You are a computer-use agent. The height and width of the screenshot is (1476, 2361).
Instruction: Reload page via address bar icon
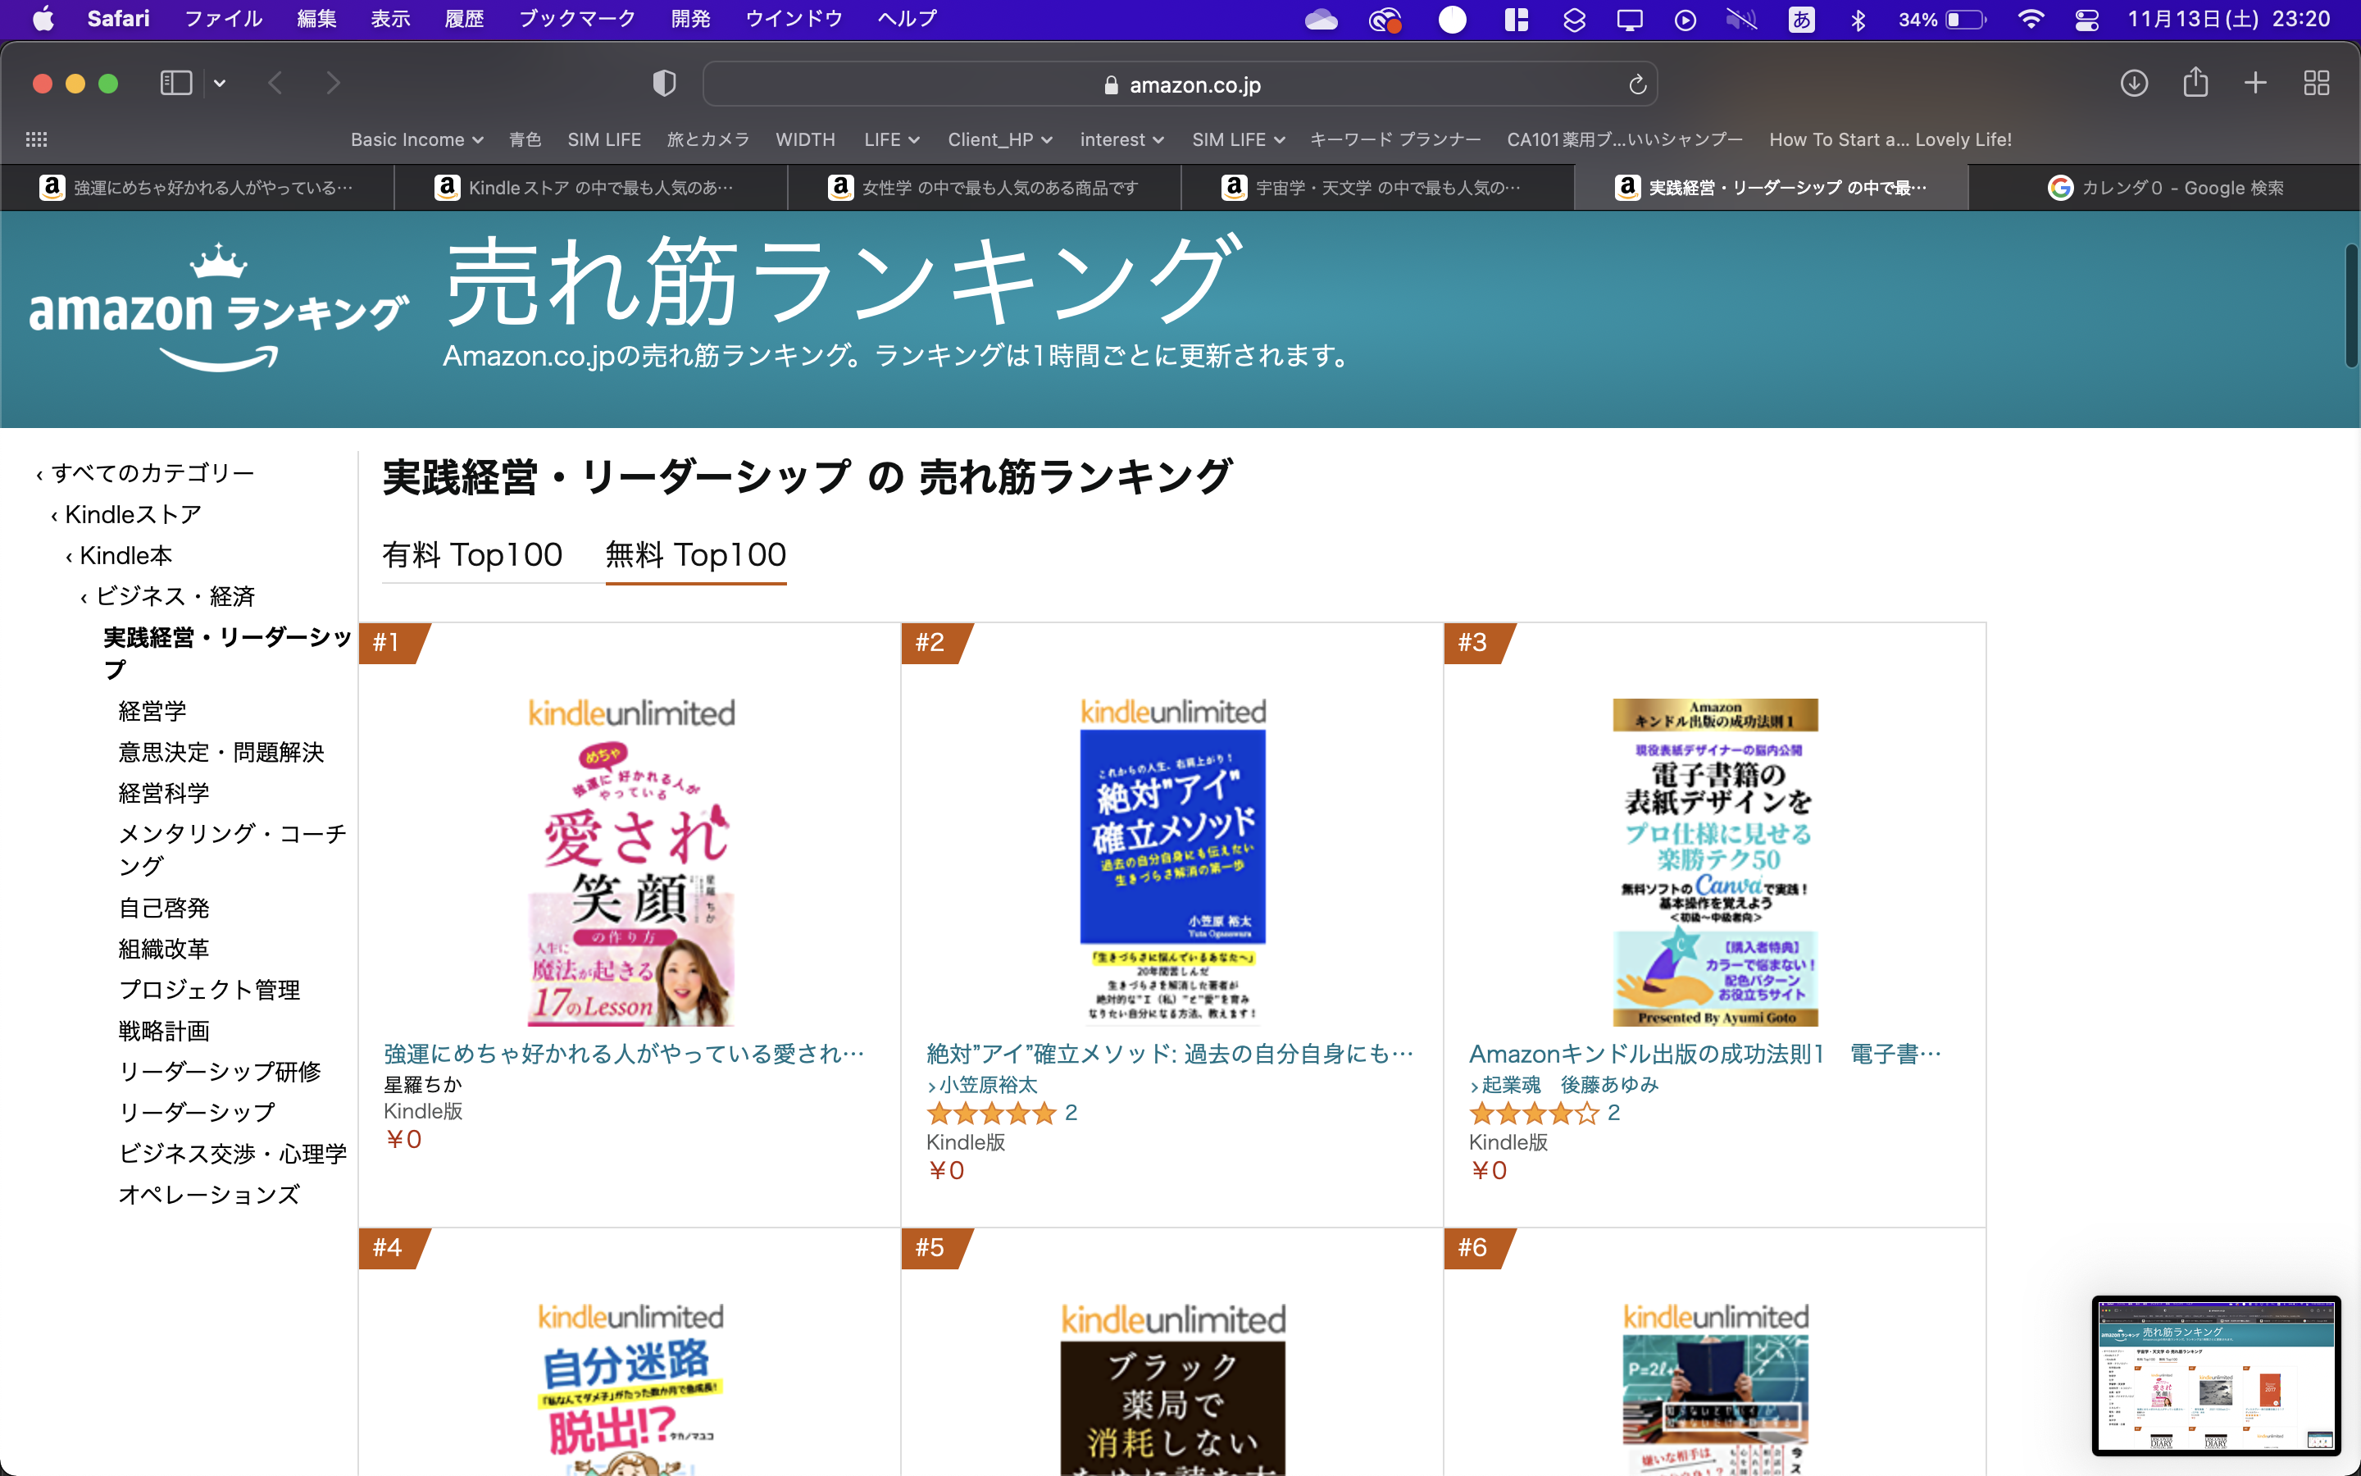1637,85
